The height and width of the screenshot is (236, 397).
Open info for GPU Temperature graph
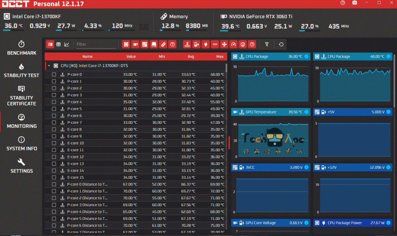(306, 112)
